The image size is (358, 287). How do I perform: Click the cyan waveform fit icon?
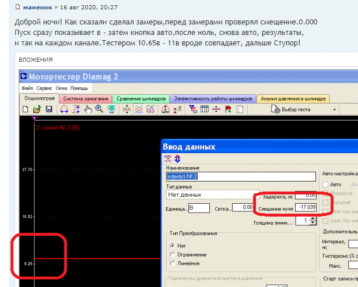(111, 109)
